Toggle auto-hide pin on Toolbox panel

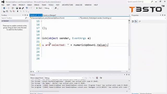coord(25,15)
